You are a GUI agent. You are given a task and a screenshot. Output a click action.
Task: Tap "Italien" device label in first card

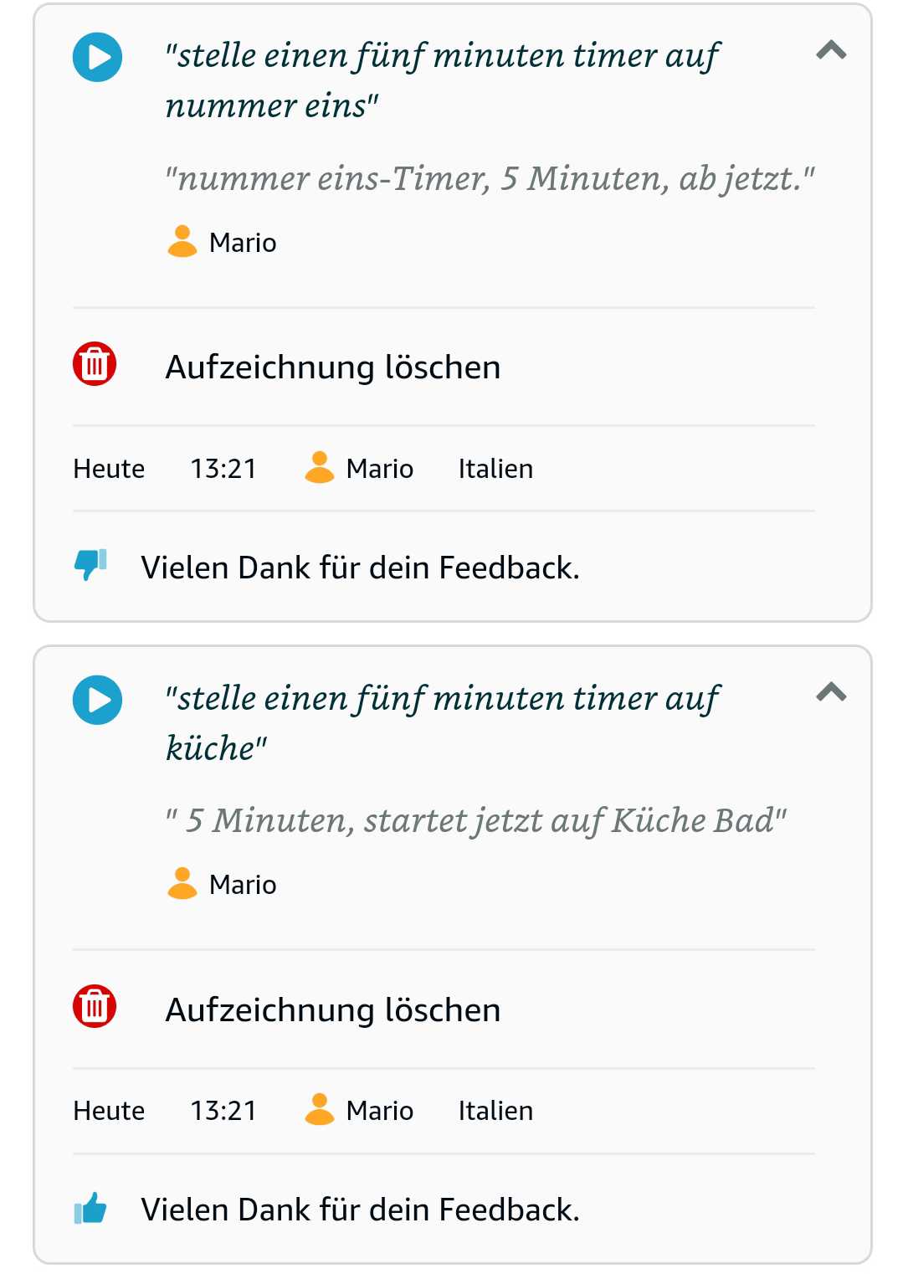tap(495, 469)
